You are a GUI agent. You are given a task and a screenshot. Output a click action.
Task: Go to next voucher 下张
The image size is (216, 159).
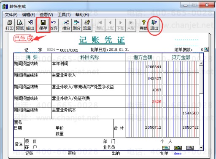(x=120, y=25)
